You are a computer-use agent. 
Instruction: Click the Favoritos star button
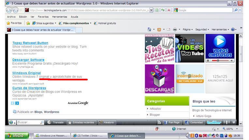tap(14, 23)
